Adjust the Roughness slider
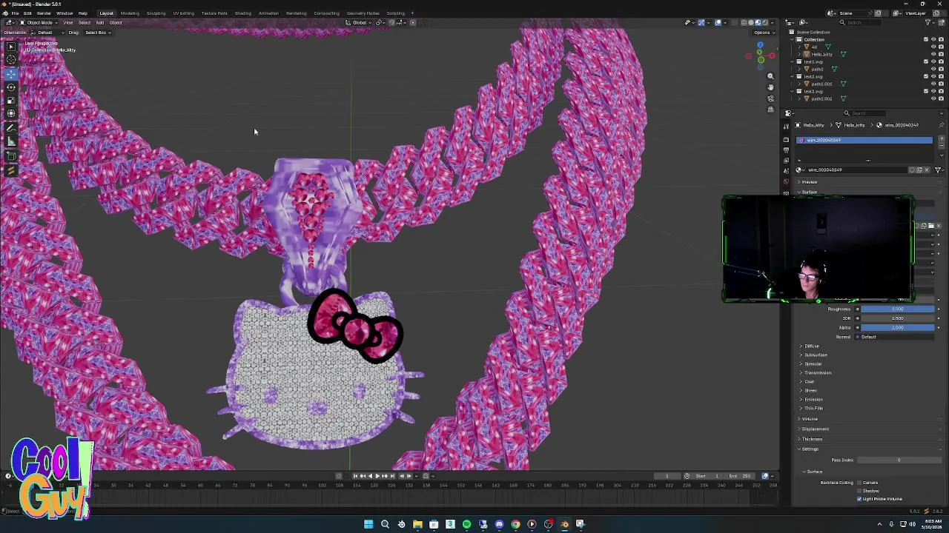Image resolution: width=949 pixels, height=533 pixels. tap(897, 309)
